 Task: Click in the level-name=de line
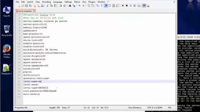pos(32,82)
